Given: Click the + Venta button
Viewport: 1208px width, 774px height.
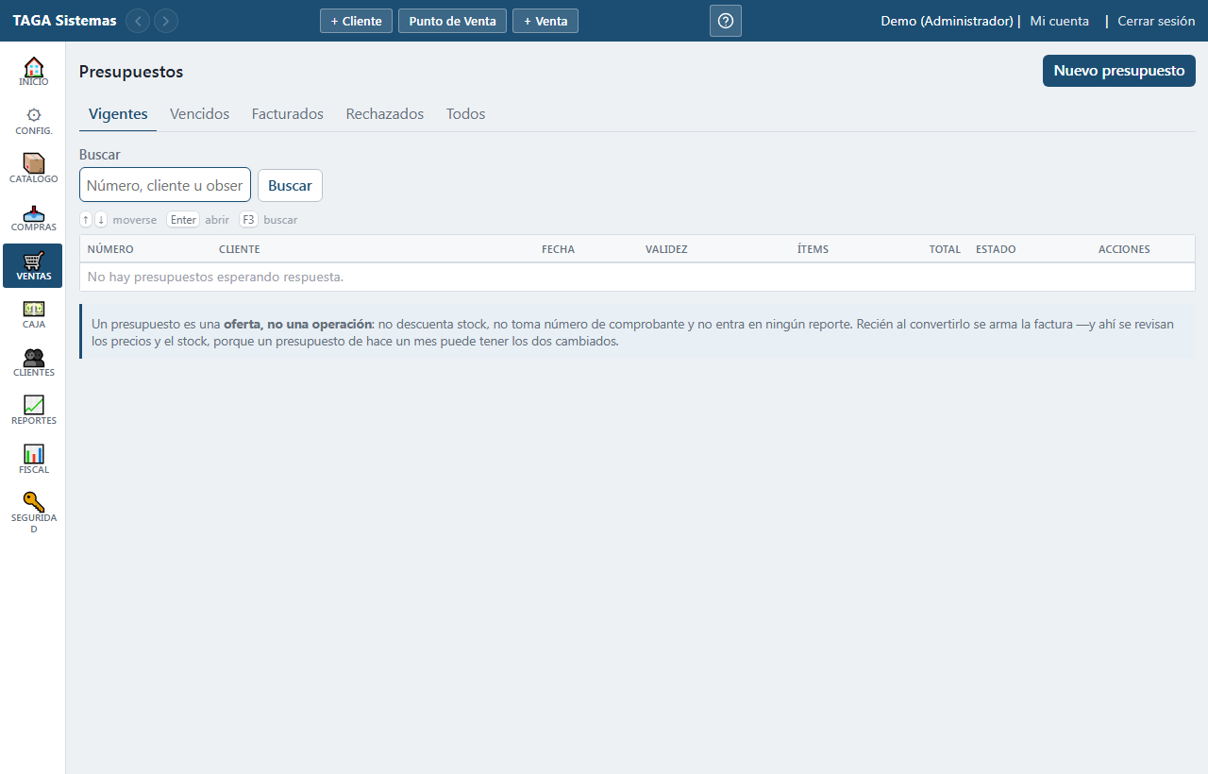Looking at the screenshot, I should coord(545,21).
